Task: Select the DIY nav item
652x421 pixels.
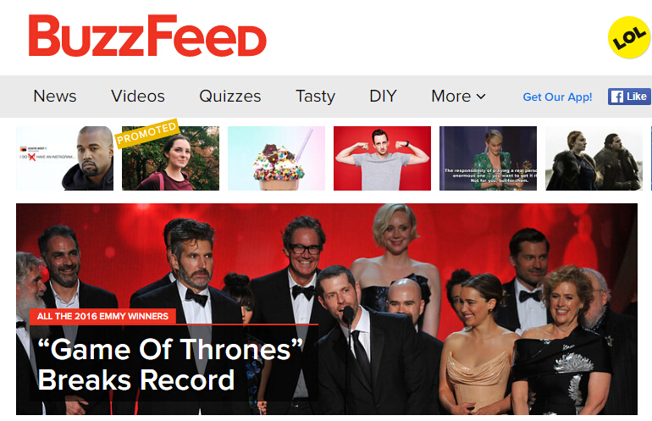Action: click(x=383, y=96)
